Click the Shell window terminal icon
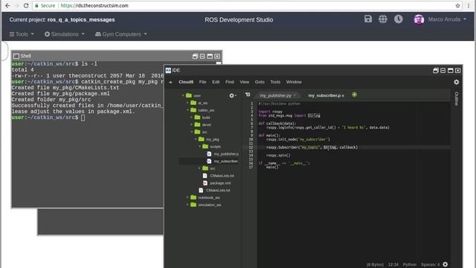The width and height of the screenshot is (476, 268). 16,56
